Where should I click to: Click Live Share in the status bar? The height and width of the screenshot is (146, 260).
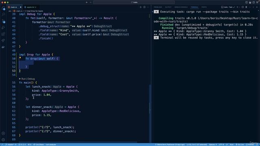pyautogui.click(x=39, y=144)
